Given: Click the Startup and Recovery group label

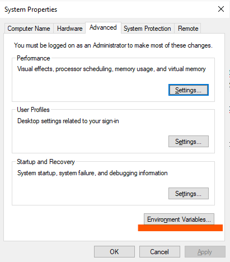Looking at the screenshot, I should coord(46,162).
